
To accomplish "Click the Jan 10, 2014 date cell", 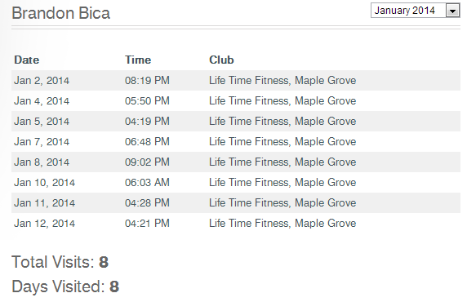I will (x=44, y=183).
